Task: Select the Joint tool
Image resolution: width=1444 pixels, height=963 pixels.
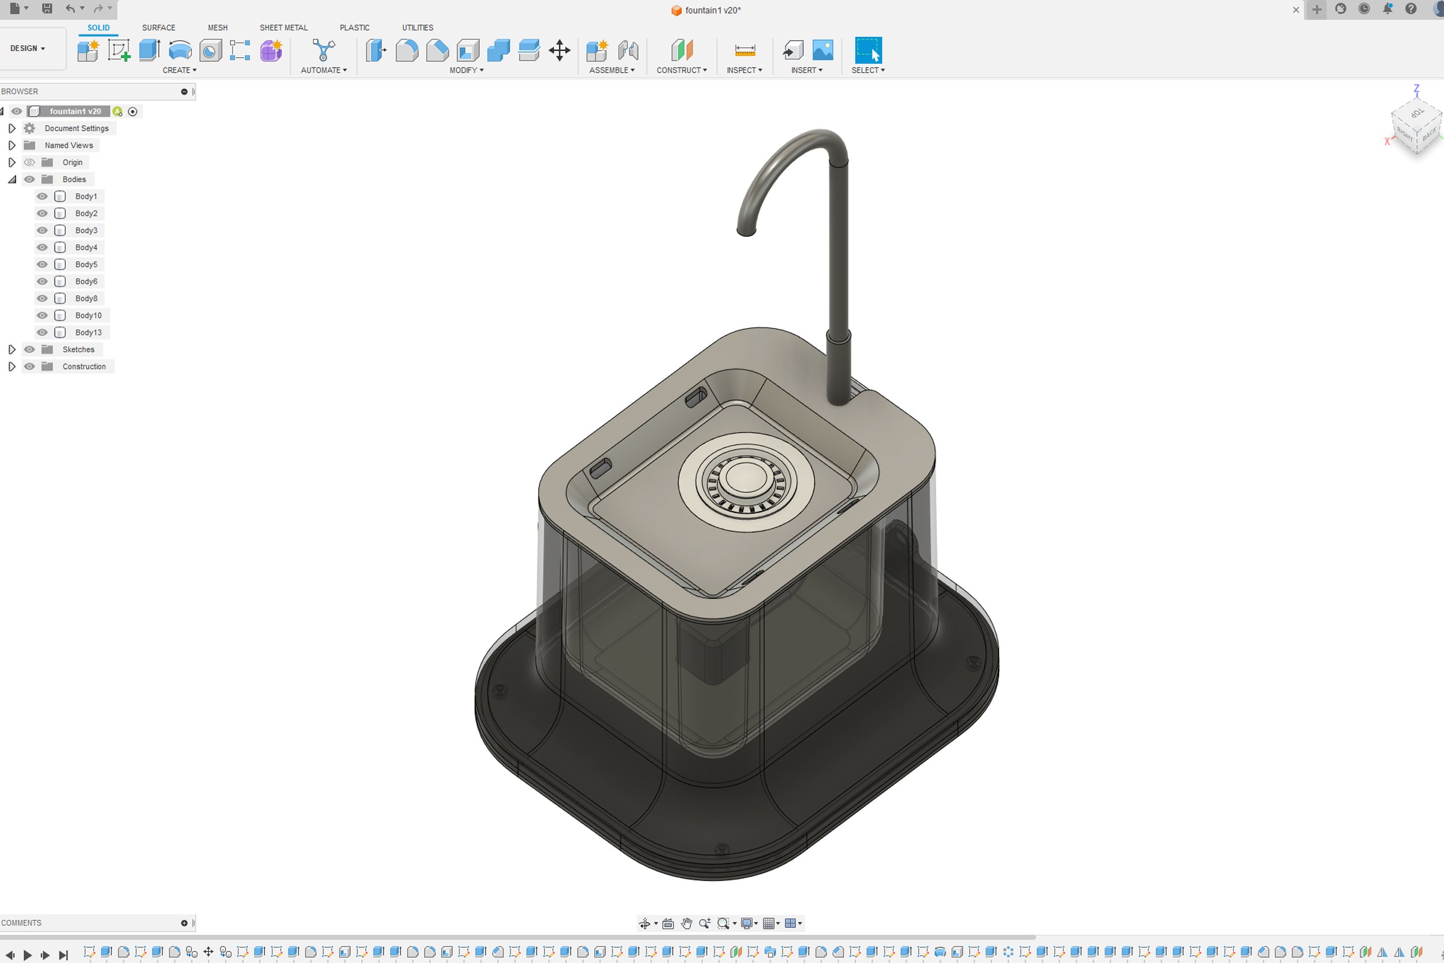Action: click(x=628, y=50)
